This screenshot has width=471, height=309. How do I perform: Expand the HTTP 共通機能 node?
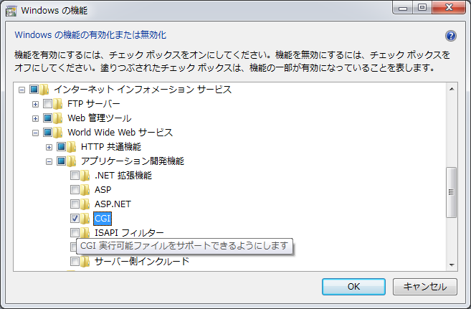coord(49,148)
